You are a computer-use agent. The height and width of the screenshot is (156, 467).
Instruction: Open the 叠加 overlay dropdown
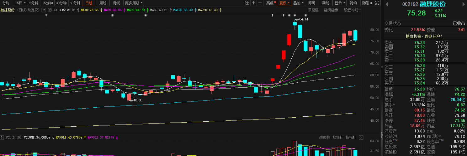[298, 3]
